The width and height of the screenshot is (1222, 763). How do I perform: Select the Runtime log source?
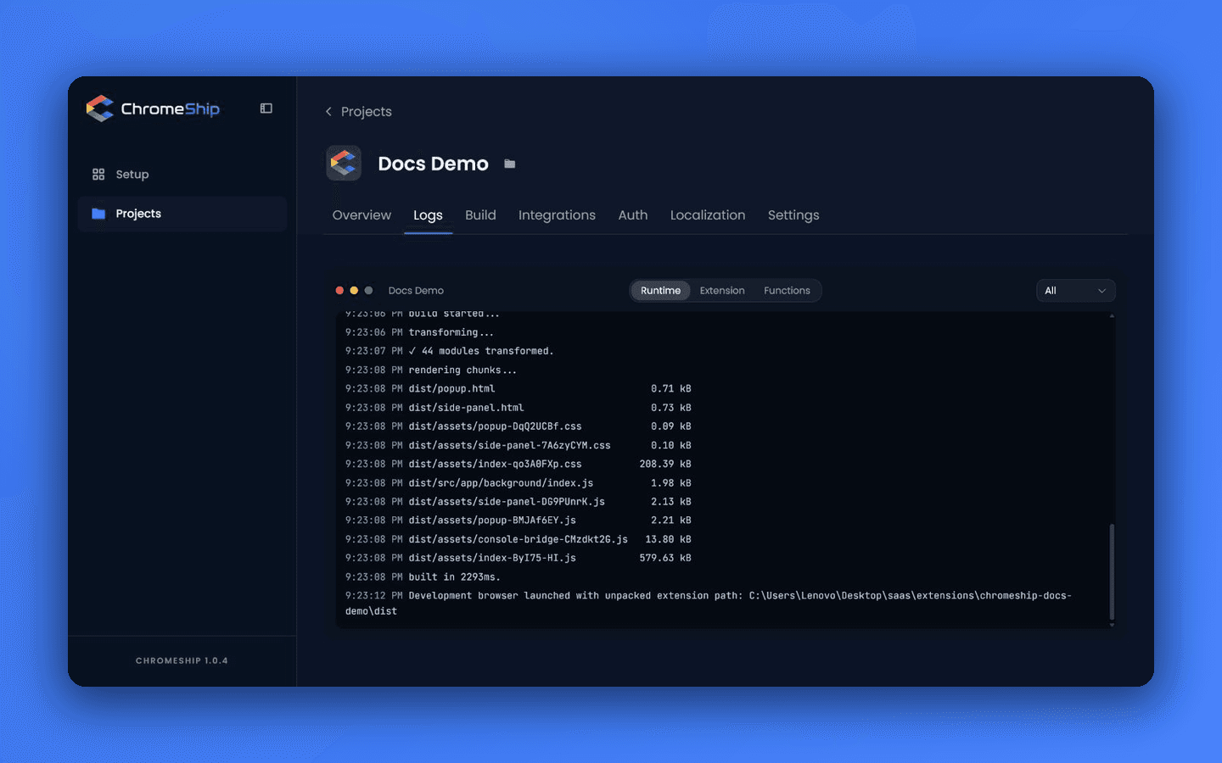click(660, 291)
